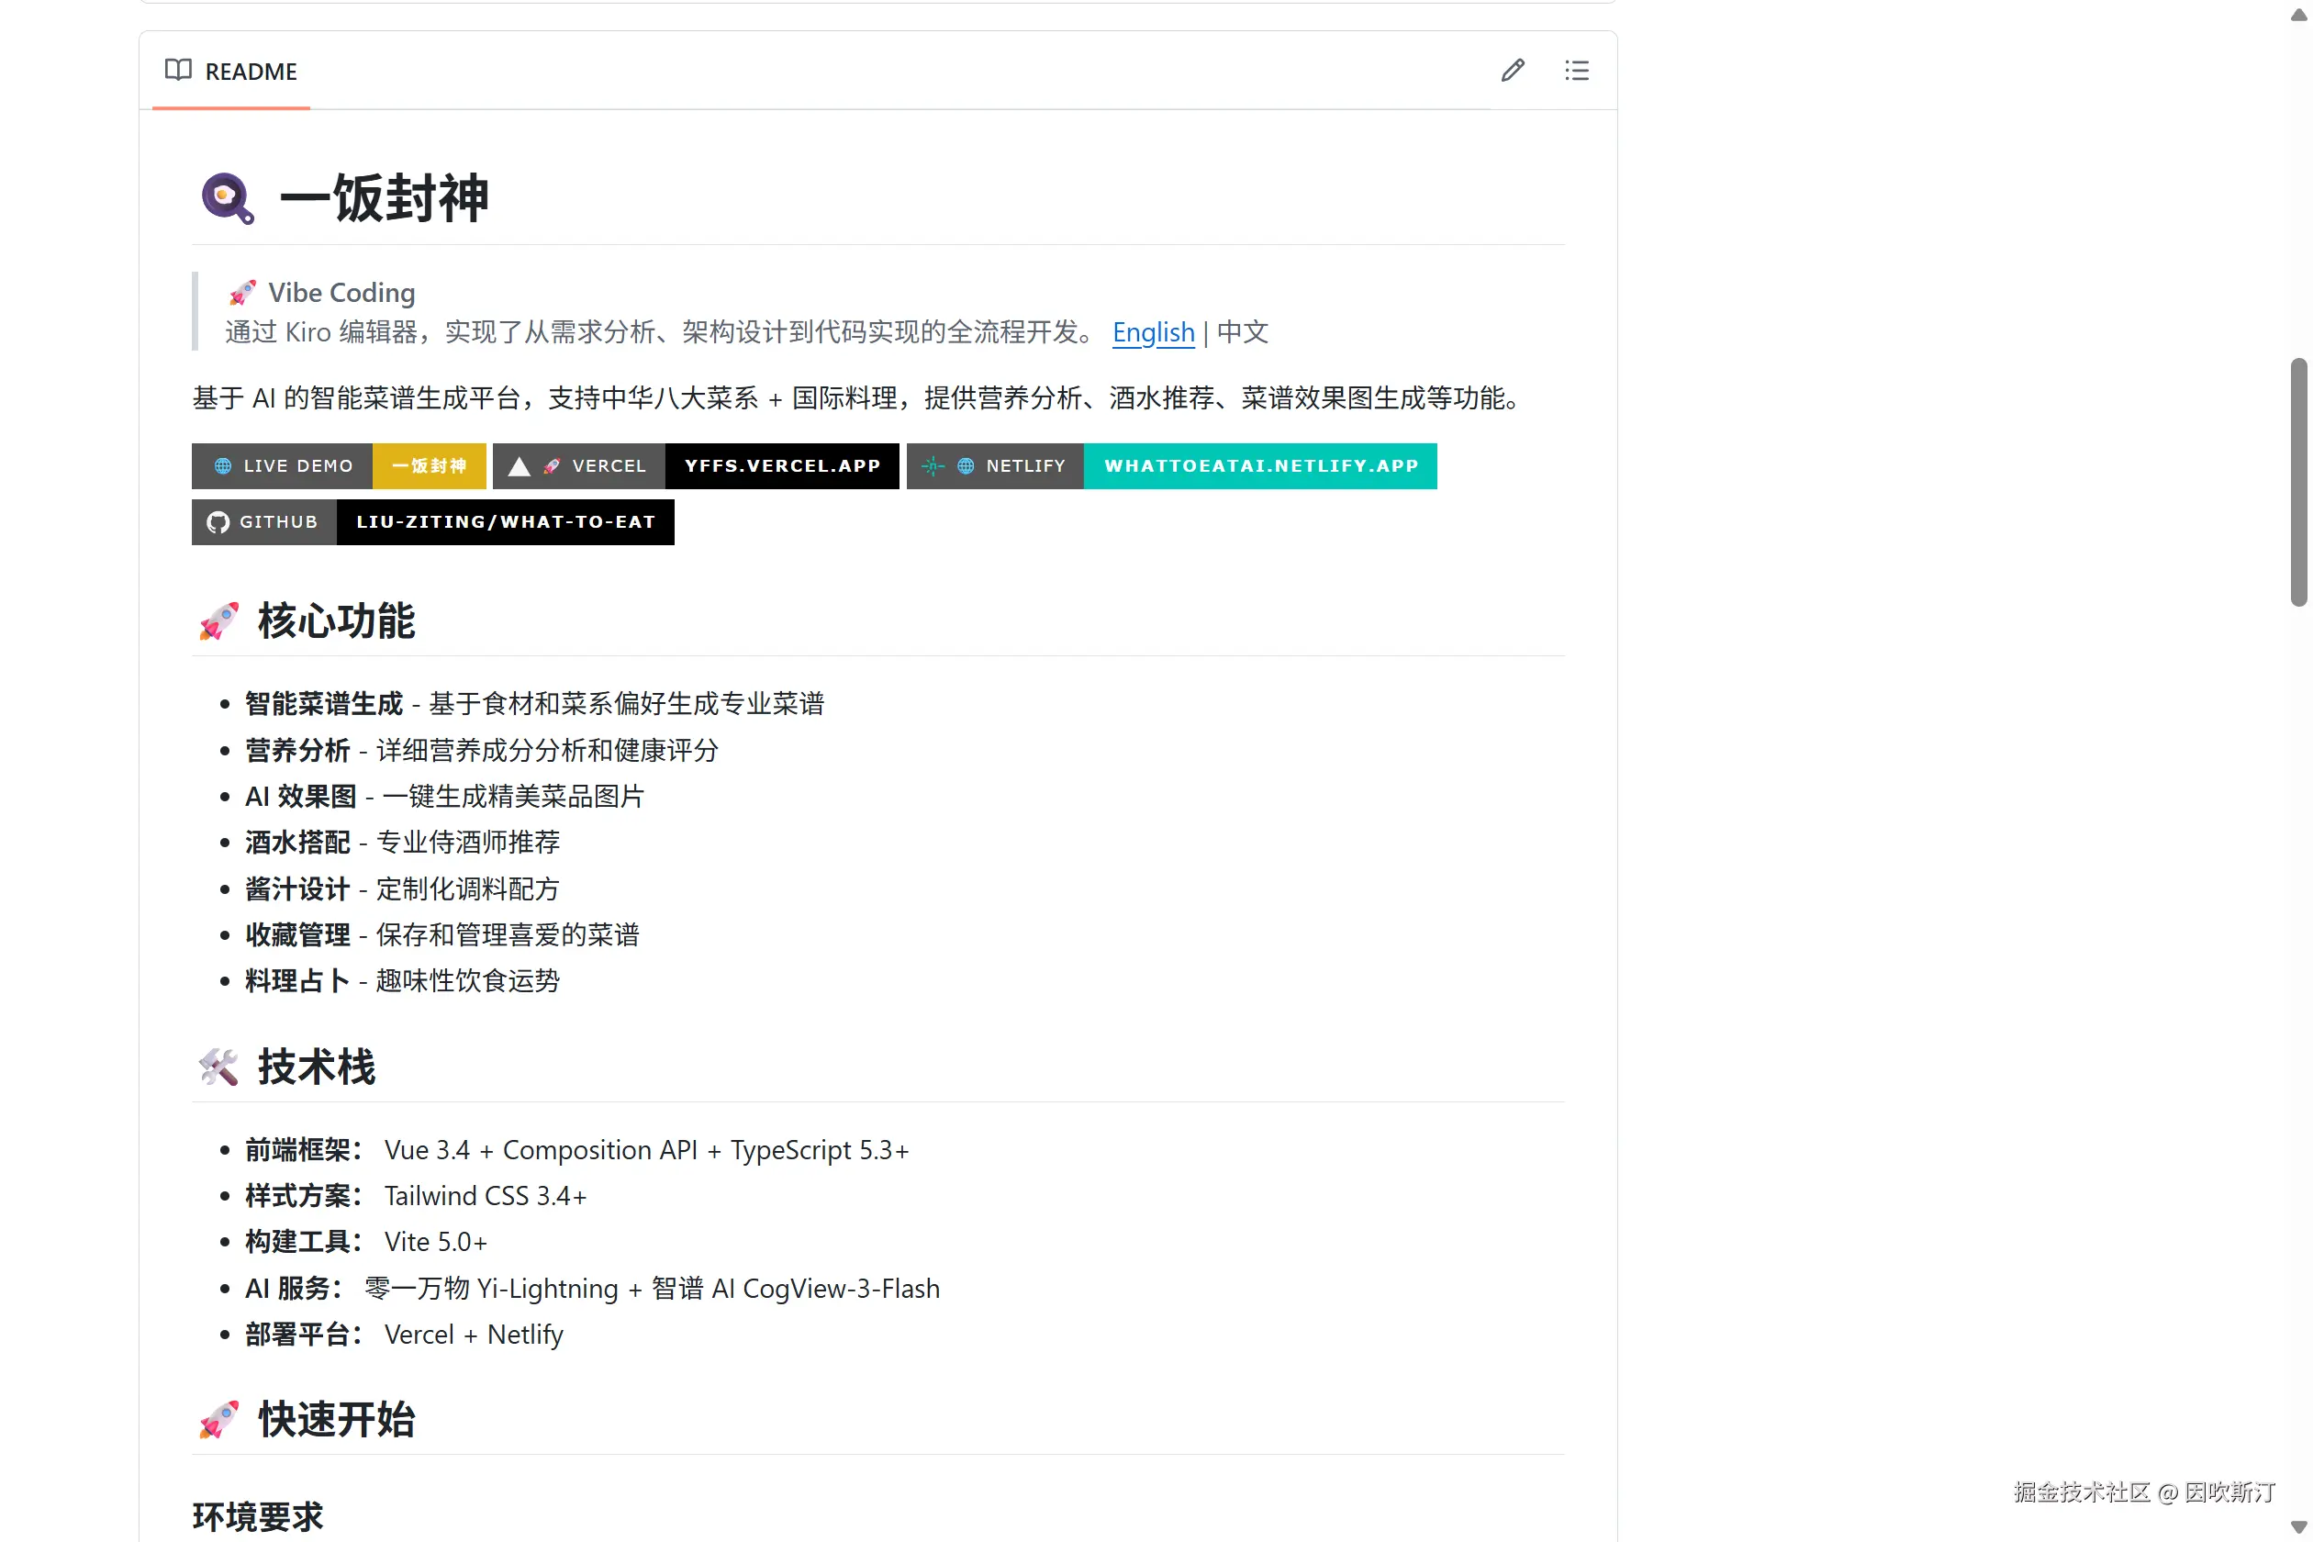This screenshot has width=2313, height=1542.
Task: Click the rocket emoji beside Vibe Coding
Action: [242, 293]
